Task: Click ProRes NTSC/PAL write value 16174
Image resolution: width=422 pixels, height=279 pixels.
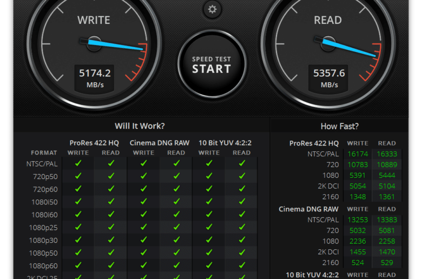Action: coord(358,154)
